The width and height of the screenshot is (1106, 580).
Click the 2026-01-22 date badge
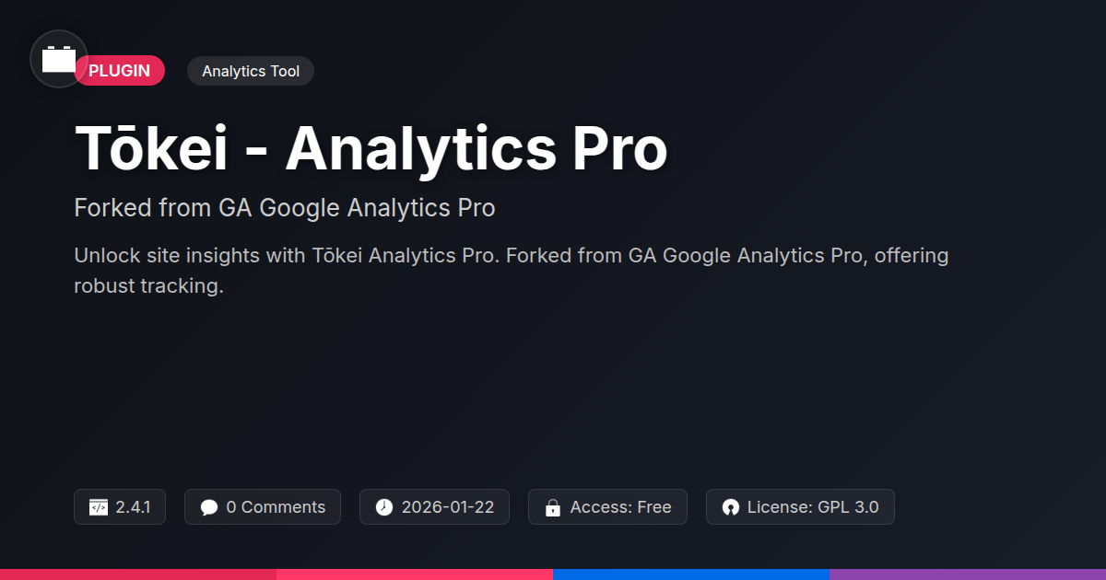coord(434,507)
